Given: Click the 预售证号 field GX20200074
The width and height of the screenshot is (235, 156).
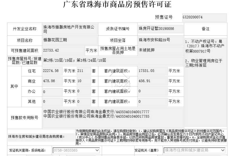Looking at the screenshot, I should [x=204, y=17].
